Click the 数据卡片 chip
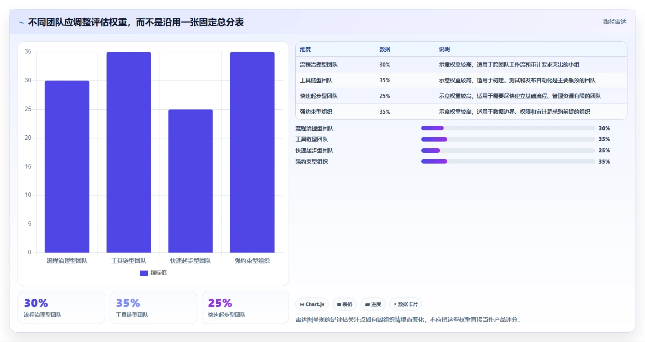Image resolution: width=645 pixels, height=342 pixels. pos(405,304)
